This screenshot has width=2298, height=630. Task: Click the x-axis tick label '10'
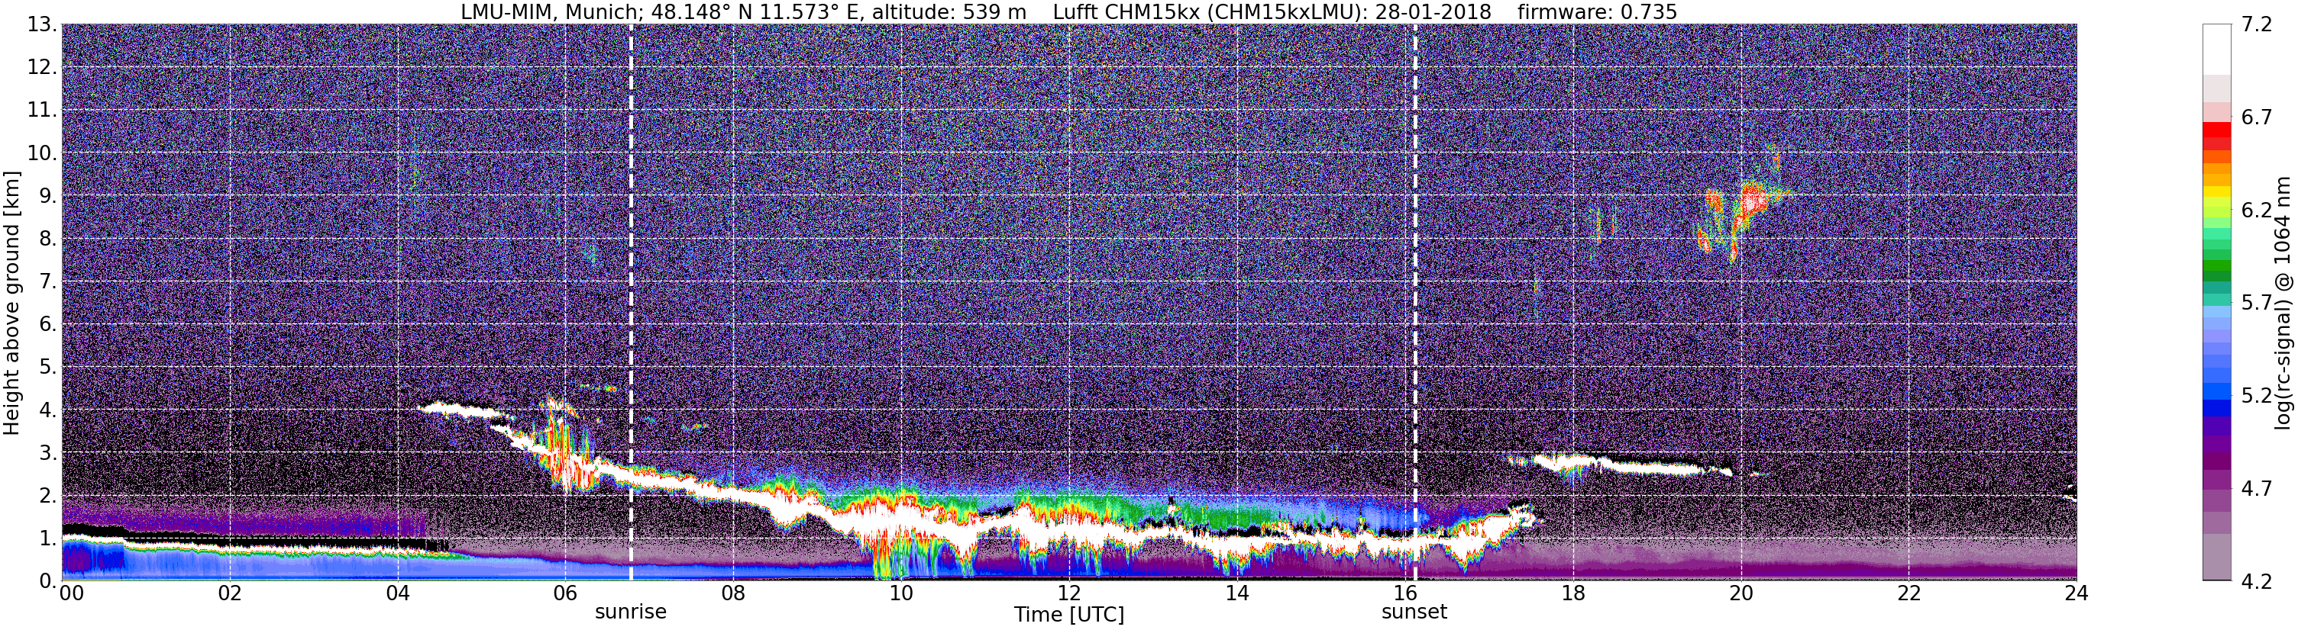pyautogui.click(x=901, y=593)
